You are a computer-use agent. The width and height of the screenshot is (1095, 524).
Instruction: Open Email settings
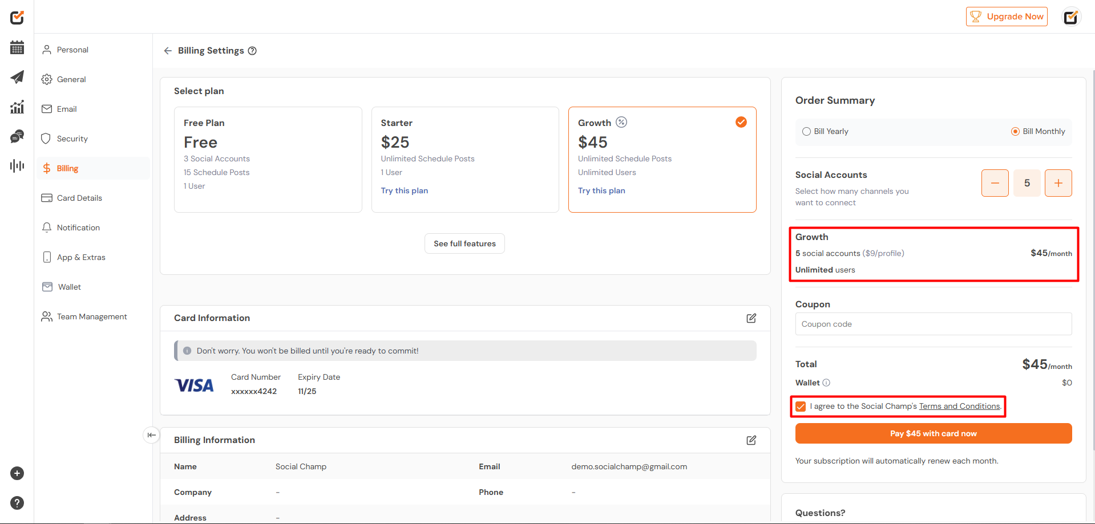pos(93,109)
